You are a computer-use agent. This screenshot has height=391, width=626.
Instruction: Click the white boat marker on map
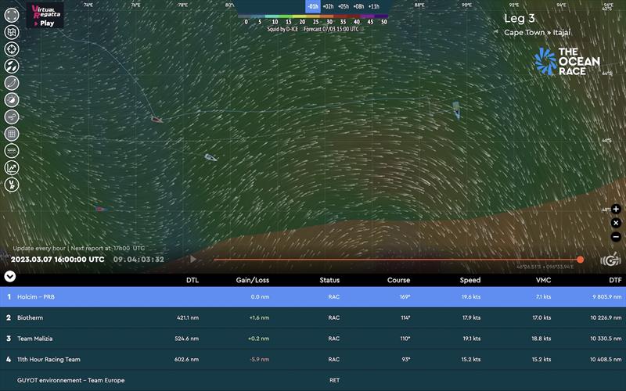[x=210, y=158]
